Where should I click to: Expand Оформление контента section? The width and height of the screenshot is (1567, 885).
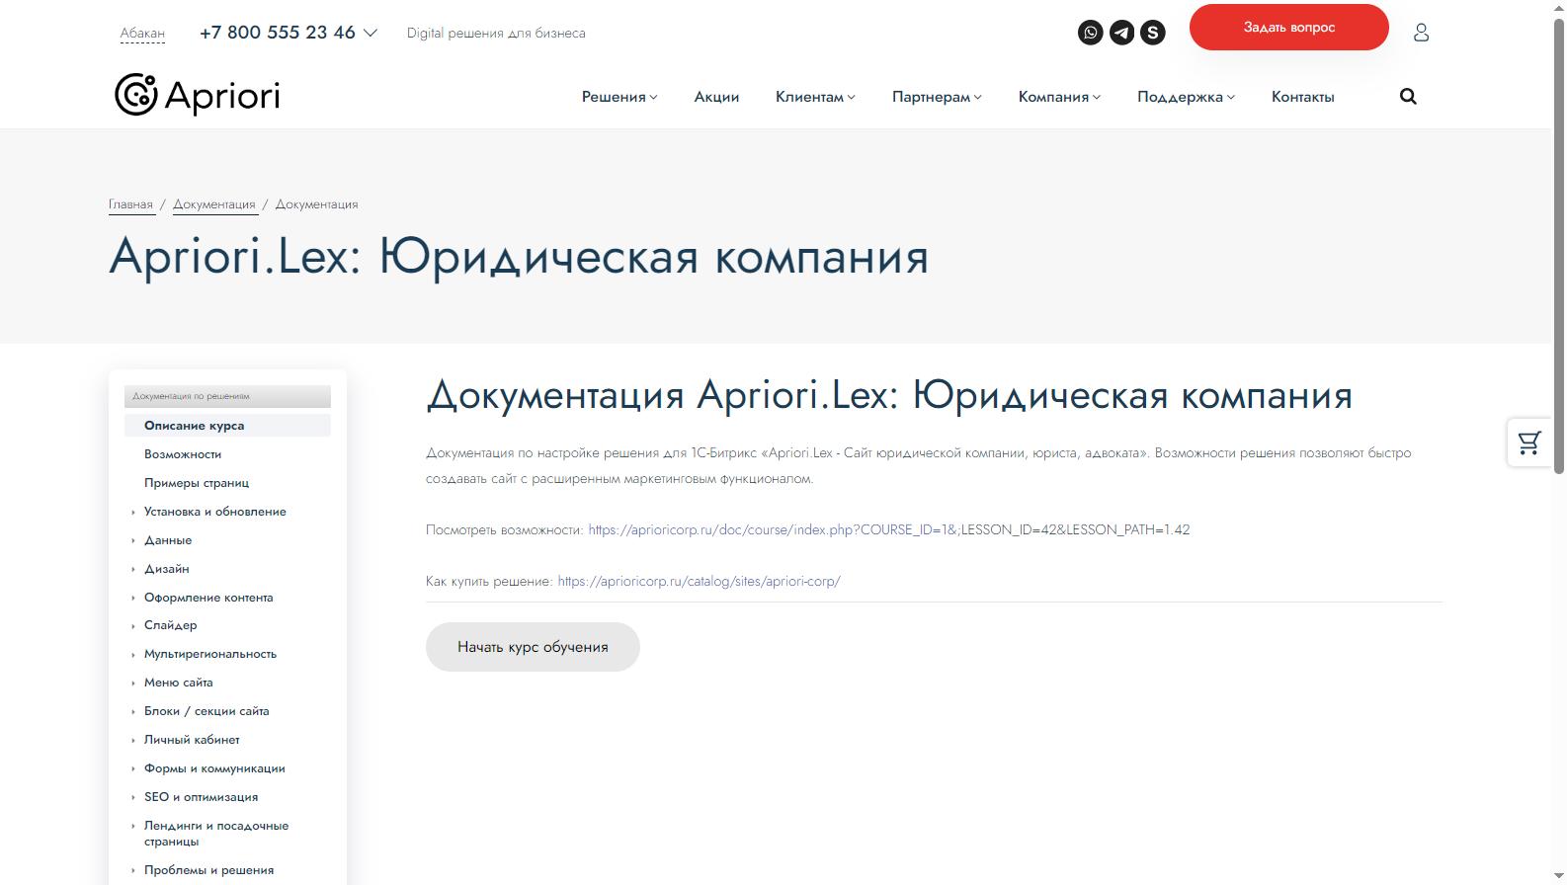208,598
